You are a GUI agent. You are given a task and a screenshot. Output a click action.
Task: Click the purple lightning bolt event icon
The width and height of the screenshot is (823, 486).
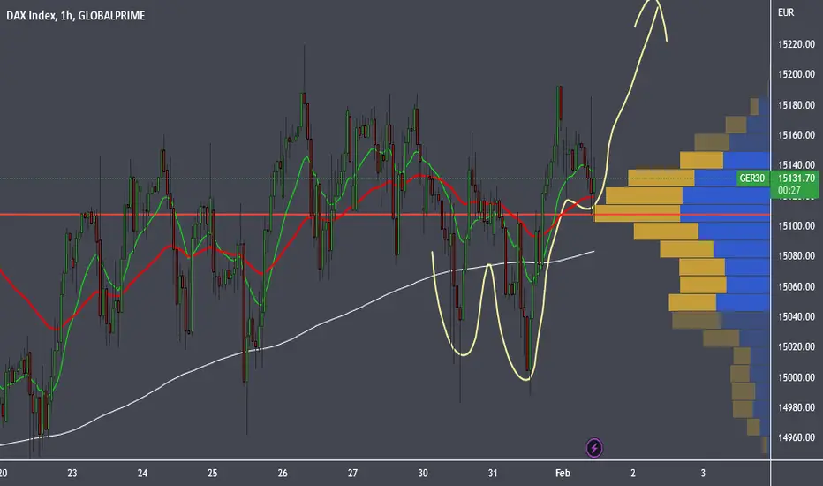pyautogui.click(x=594, y=448)
